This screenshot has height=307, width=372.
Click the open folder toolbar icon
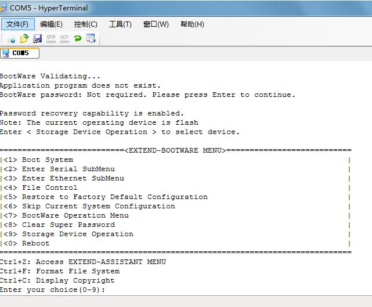pos(24,38)
